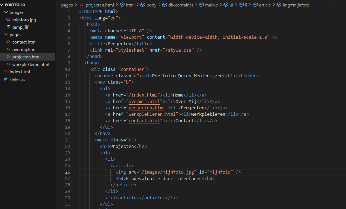Collapse the images folder
The image size is (346, 209).
[x=6, y=12]
